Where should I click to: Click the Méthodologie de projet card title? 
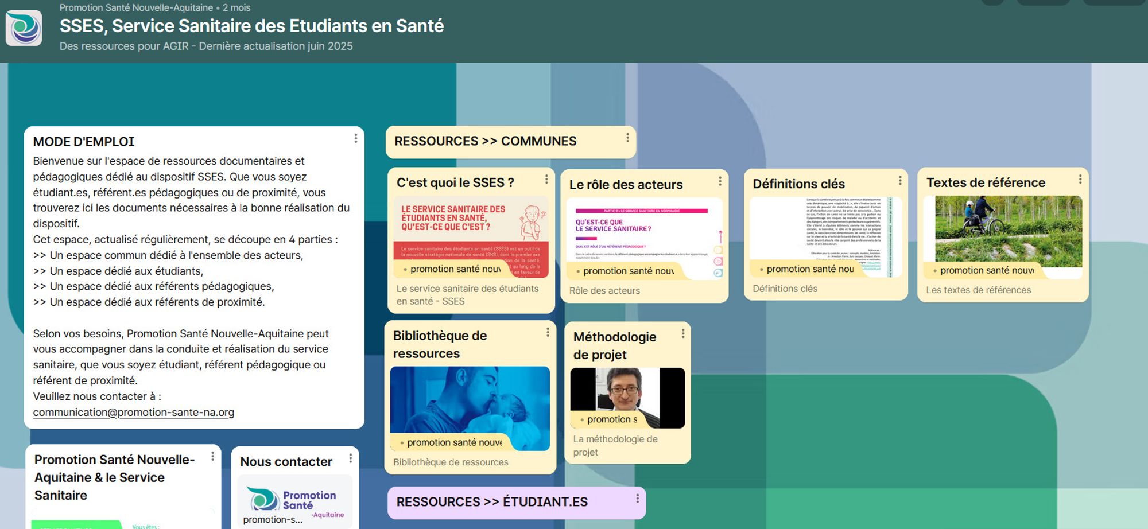614,345
